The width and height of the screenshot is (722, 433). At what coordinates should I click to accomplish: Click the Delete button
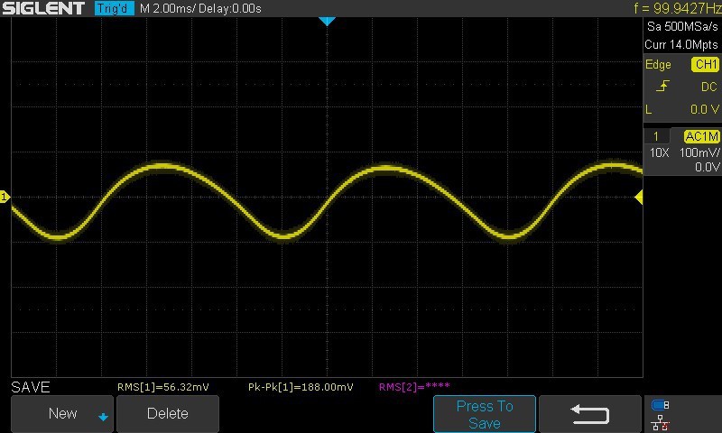168,414
